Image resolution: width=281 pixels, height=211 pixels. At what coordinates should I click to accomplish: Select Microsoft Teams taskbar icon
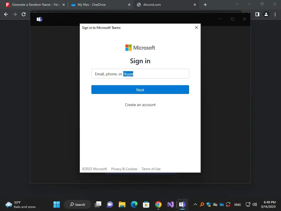182,204
